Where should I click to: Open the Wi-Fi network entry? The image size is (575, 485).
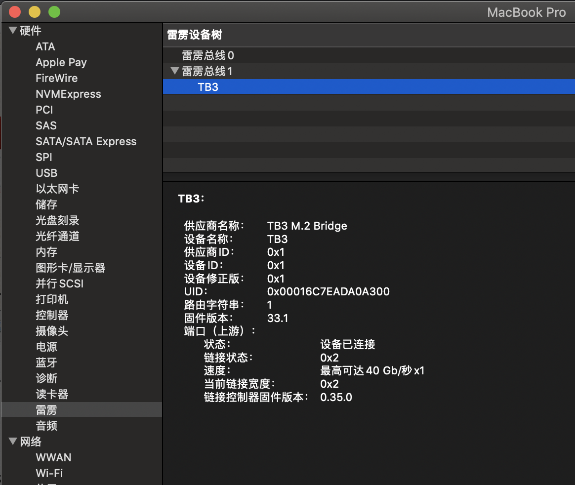click(49, 473)
